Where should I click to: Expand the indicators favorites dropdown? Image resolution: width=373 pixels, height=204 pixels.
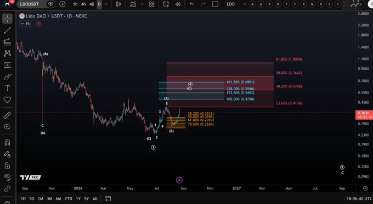(142, 4)
